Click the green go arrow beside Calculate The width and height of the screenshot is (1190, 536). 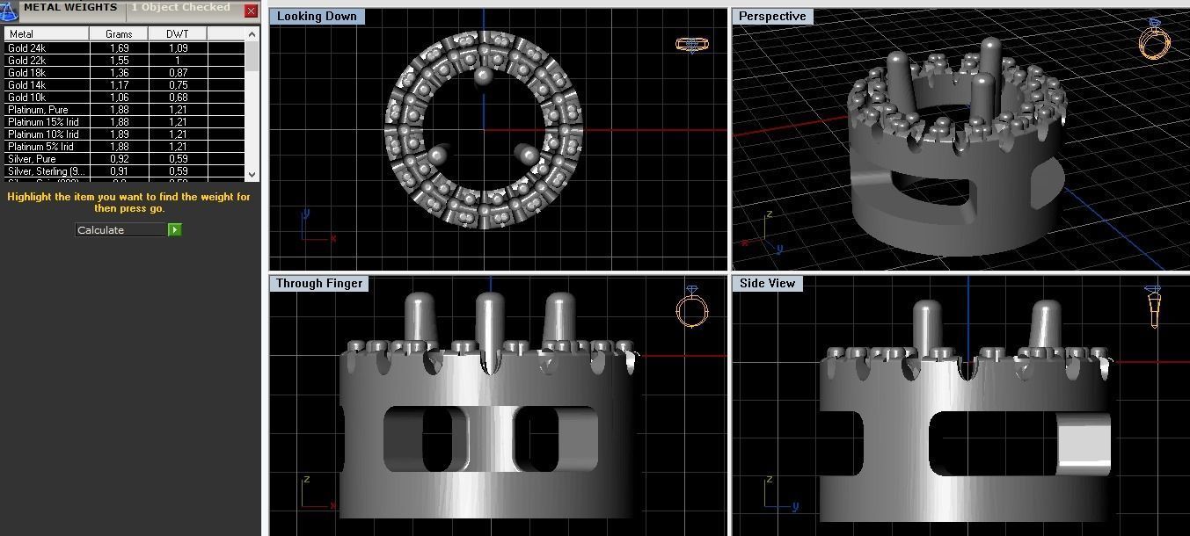(175, 230)
